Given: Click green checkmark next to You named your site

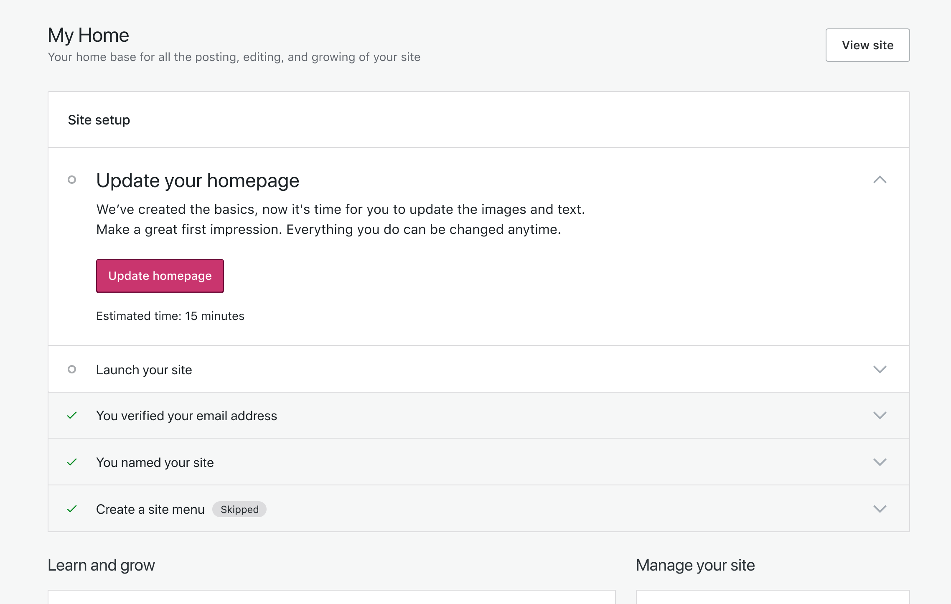Looking at the screenshot, I should tap(72, 462).
